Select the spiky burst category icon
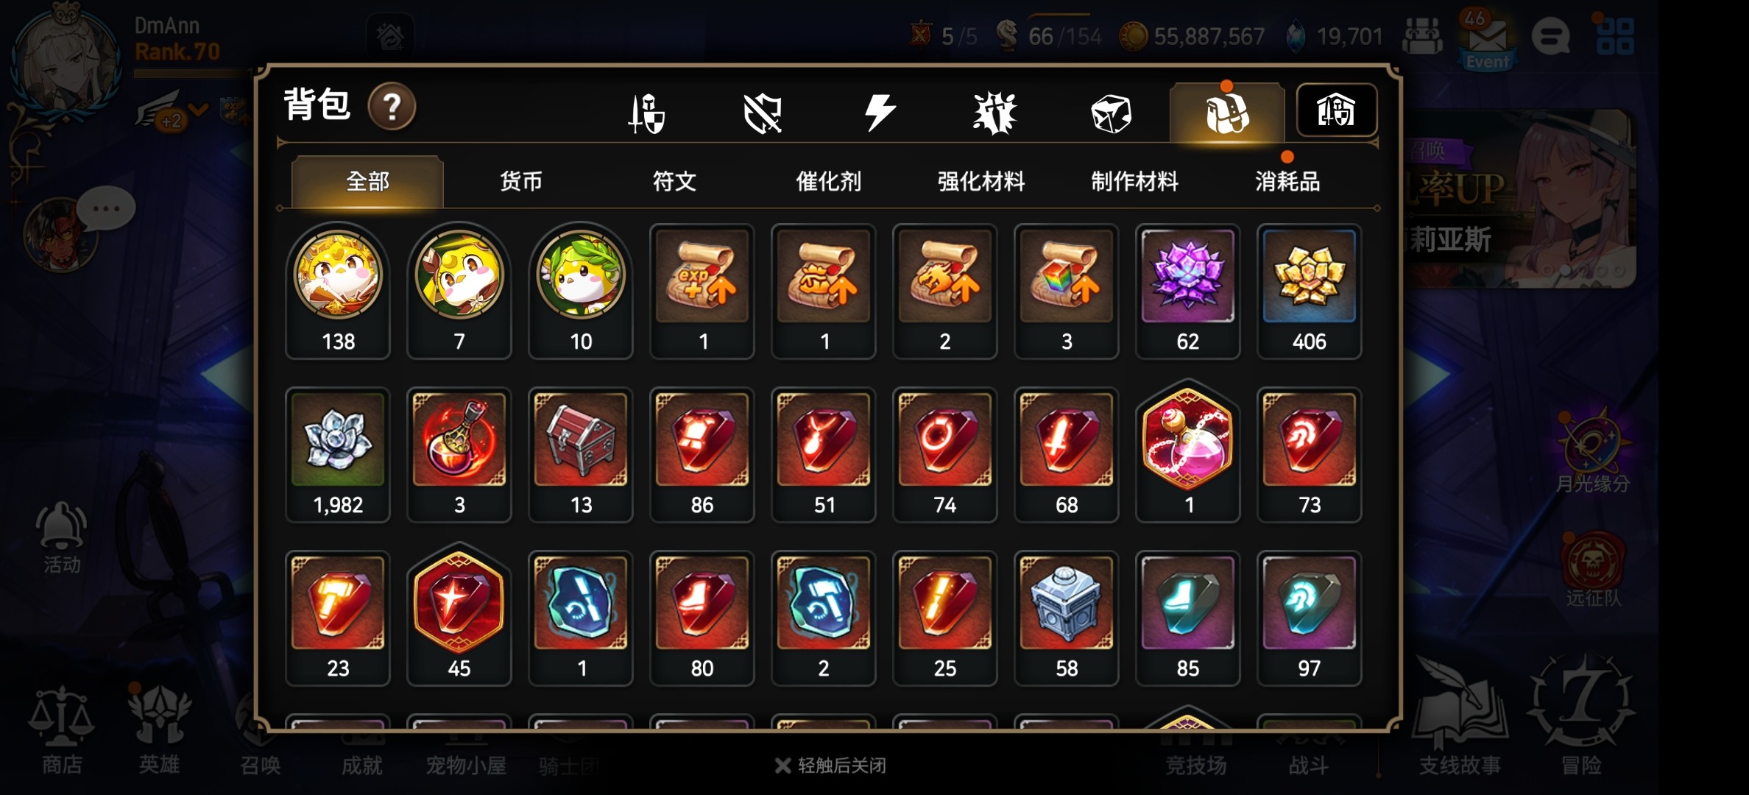 994,113
